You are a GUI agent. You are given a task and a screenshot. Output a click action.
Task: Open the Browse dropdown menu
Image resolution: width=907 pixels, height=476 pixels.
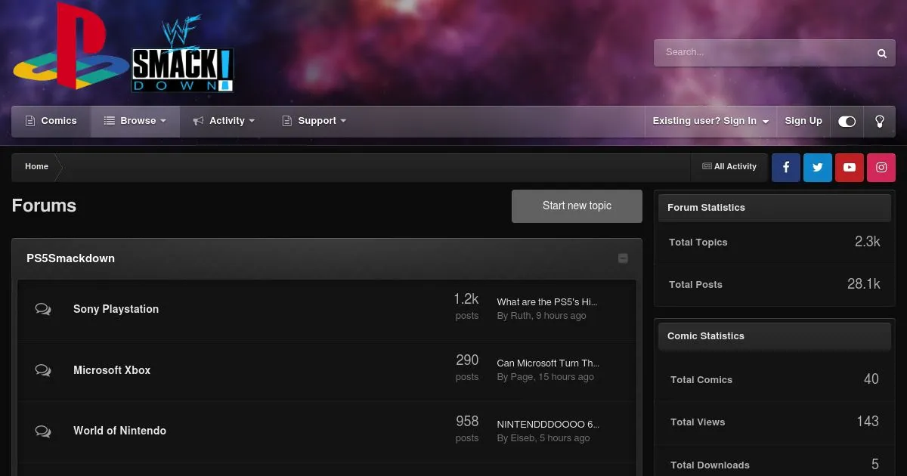(x=135, y=121)
